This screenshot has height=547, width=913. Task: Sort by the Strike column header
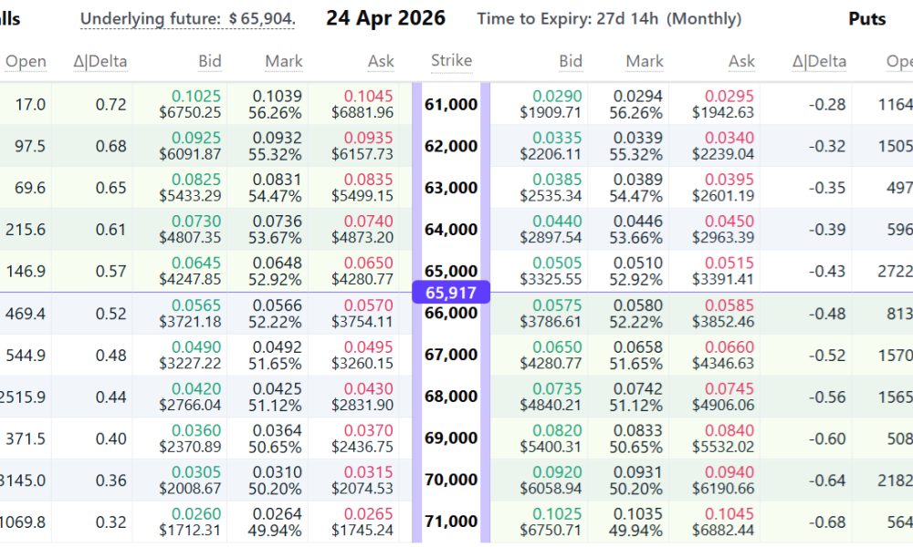click(x=451, y=61)
